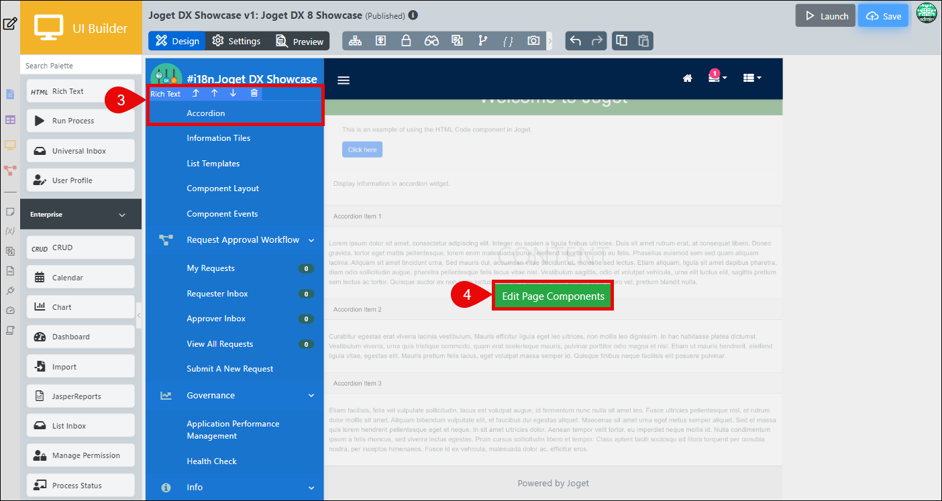942x501 pixels.
Task: Open the purple datalist builder sidebar icon
Action: [10, 119]
